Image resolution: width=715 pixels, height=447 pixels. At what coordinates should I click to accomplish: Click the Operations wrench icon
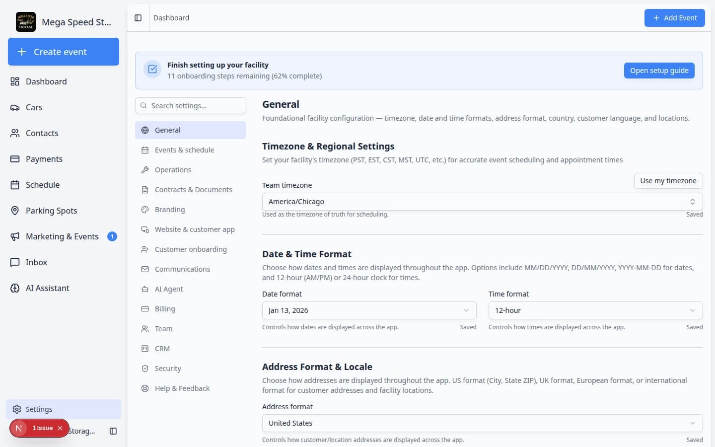[x=145, y=170]
